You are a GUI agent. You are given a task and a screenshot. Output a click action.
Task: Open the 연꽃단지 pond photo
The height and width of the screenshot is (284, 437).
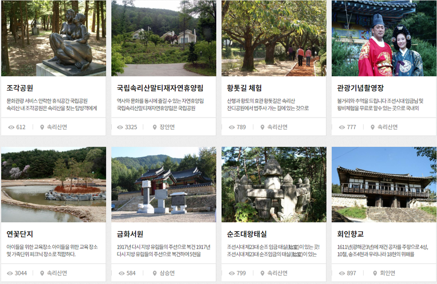pyautogui.click(x=53, y=185)
